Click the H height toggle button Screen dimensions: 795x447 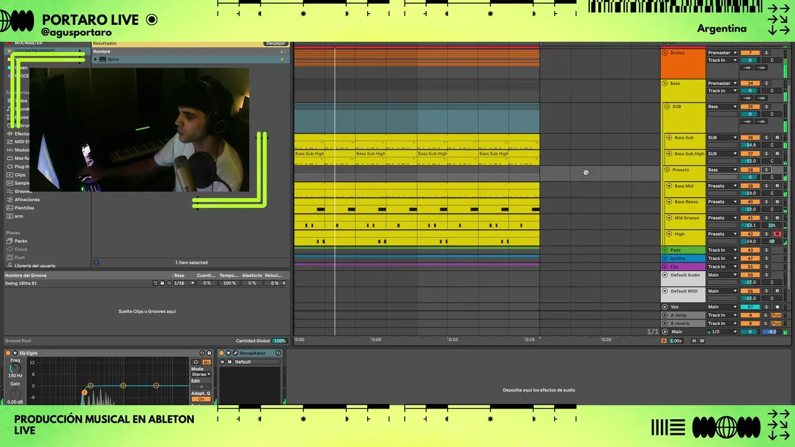[694, 341]
